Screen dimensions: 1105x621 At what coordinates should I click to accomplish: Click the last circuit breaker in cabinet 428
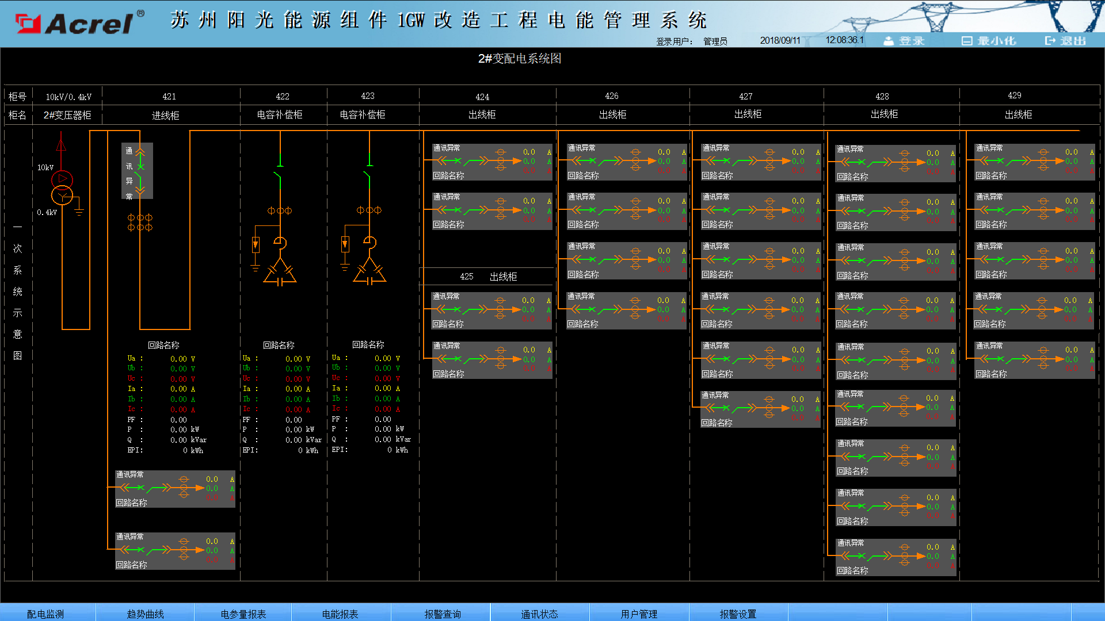pos(896,557)
